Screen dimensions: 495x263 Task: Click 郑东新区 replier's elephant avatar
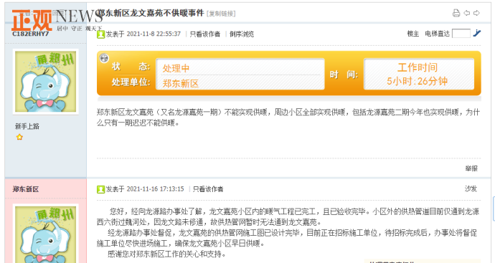(x=46, y=234)
